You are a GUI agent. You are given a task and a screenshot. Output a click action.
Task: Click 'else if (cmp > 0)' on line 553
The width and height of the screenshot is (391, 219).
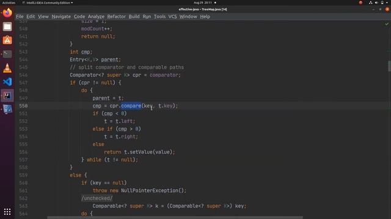[x=117, y=129]
